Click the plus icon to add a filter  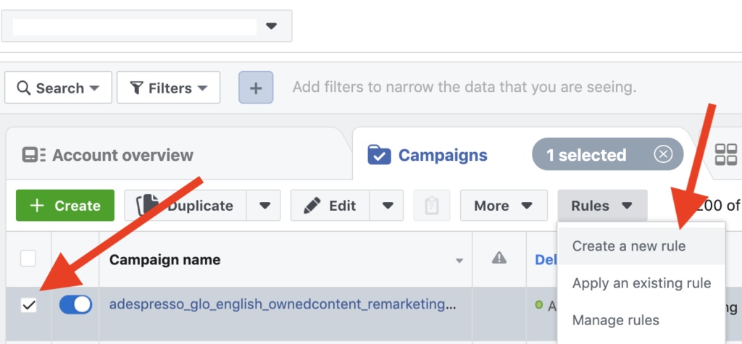pos(256,88)
